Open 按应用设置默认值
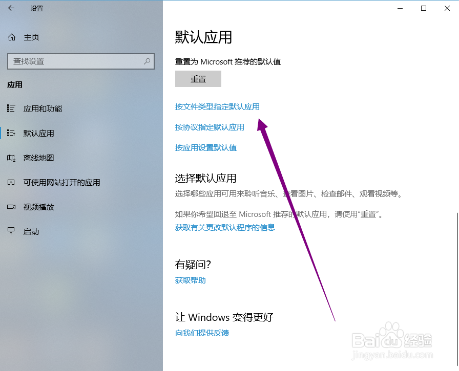Image resolution: width=459 pixels, height=371 pixels. pyautogui.click(x=206, y=148)
